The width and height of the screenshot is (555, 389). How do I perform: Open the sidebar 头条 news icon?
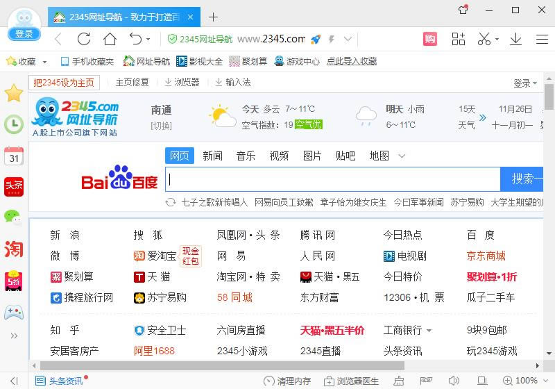[x=14, y=187]
